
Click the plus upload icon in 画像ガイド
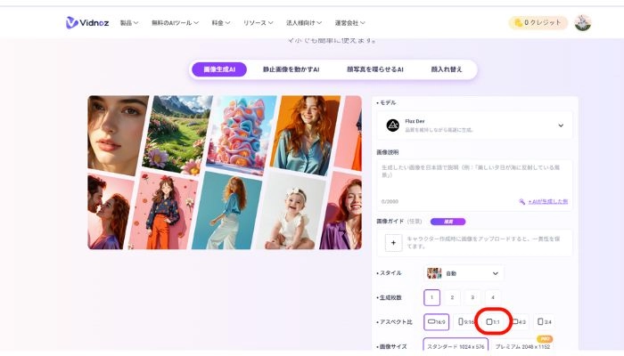click(x=393, y=242)
